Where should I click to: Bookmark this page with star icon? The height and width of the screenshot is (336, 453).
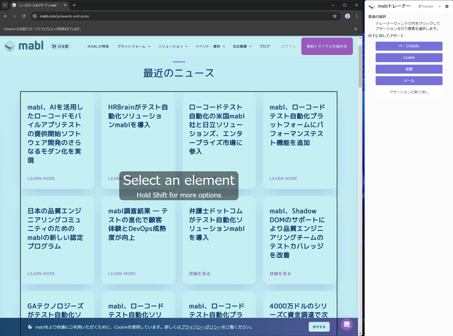(x=335, y=16)
